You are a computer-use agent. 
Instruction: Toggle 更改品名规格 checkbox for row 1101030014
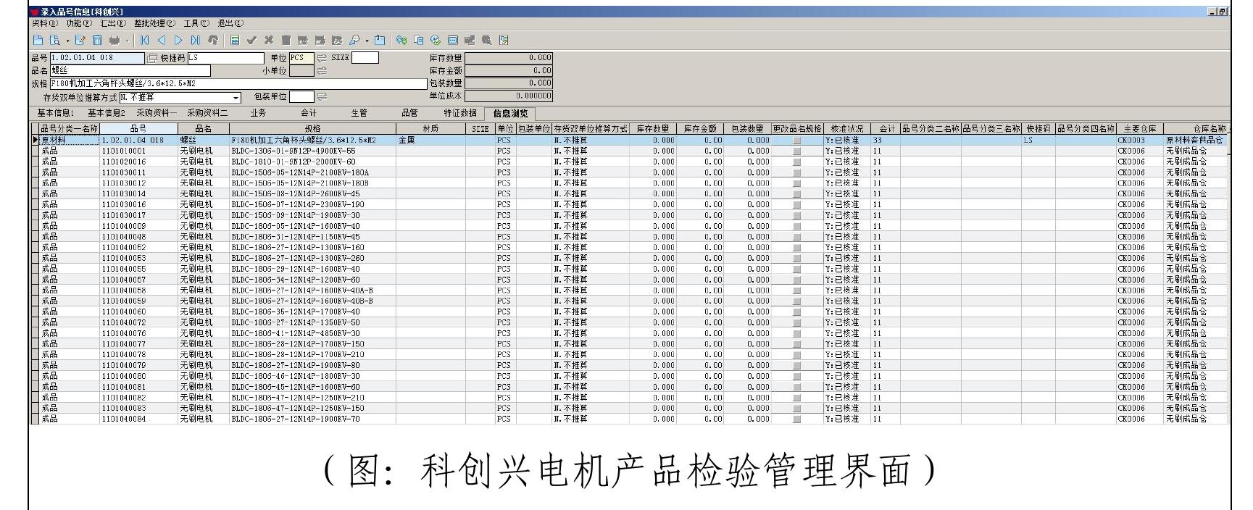(797, 194)
